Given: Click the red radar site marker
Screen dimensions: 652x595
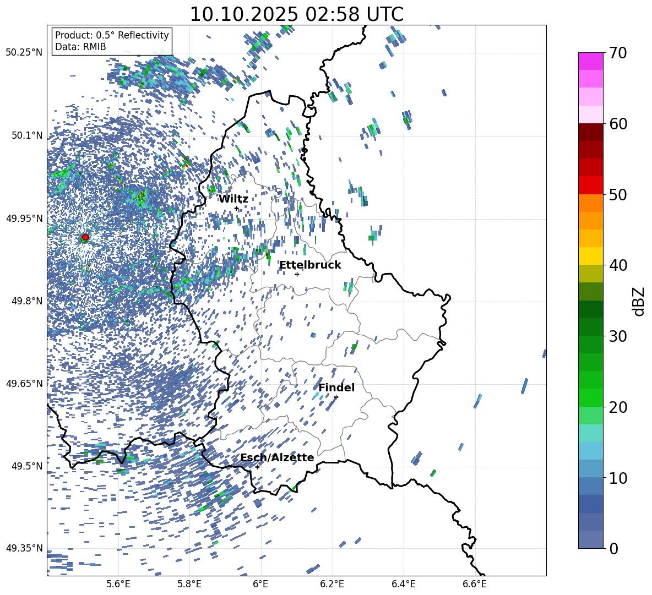Looking at the screenshot, I should (x=85, y=237).
